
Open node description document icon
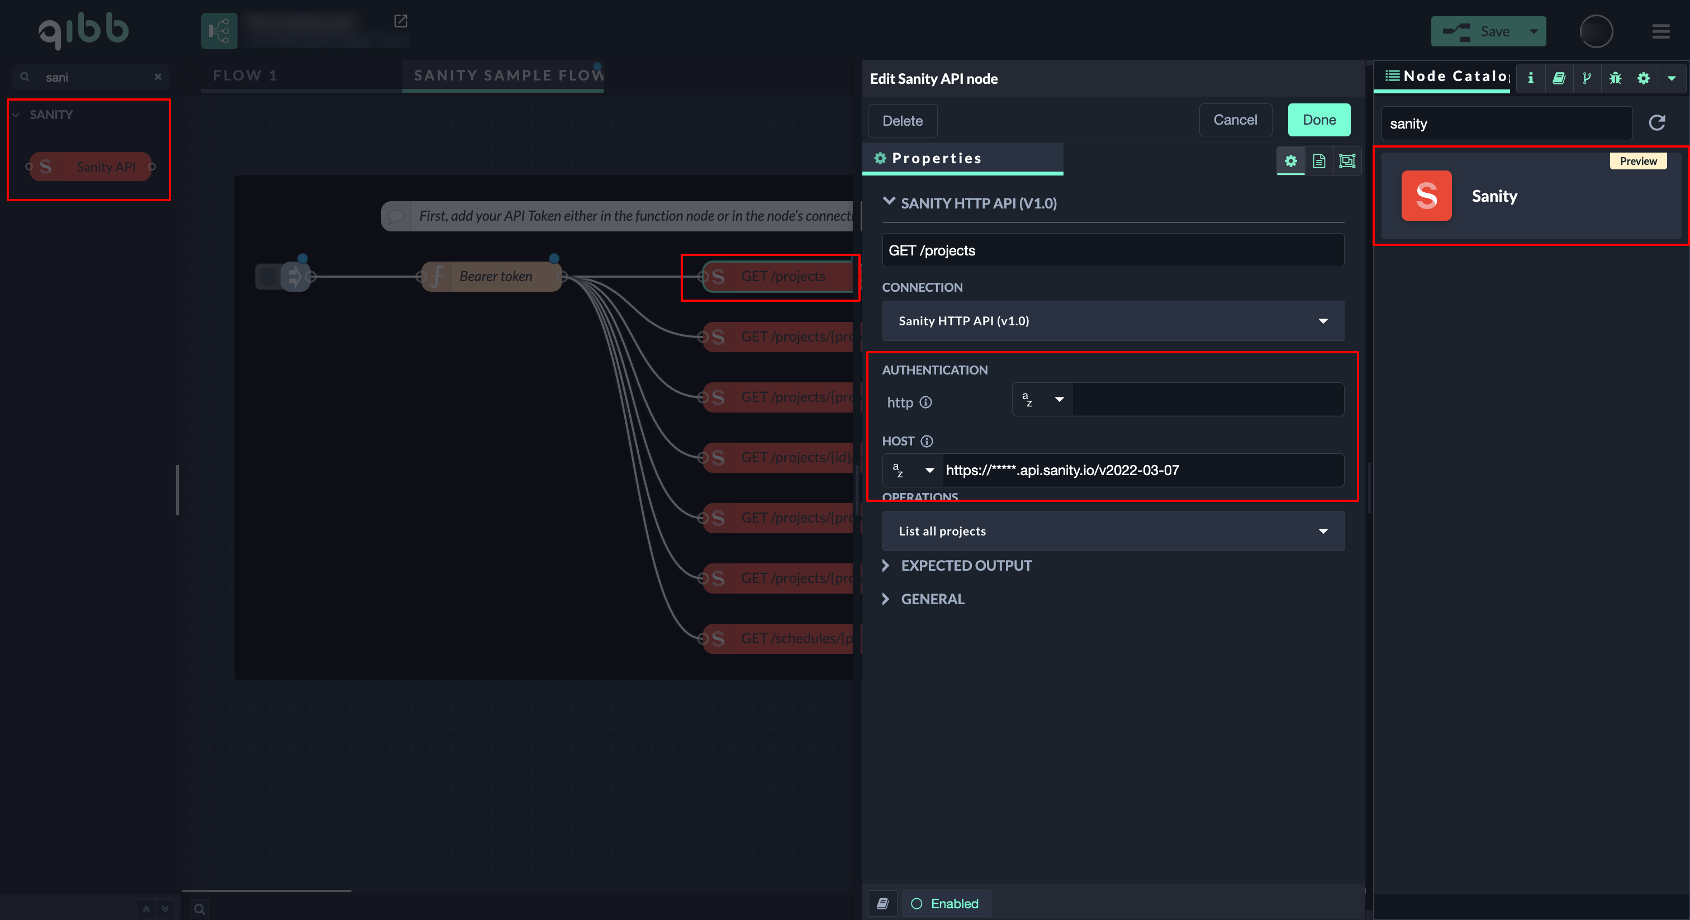(x=1319, y=161)
